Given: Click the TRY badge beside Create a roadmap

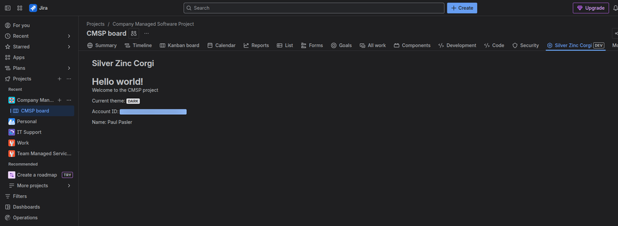Looking at the screenshot, I should tap(67, 175).
